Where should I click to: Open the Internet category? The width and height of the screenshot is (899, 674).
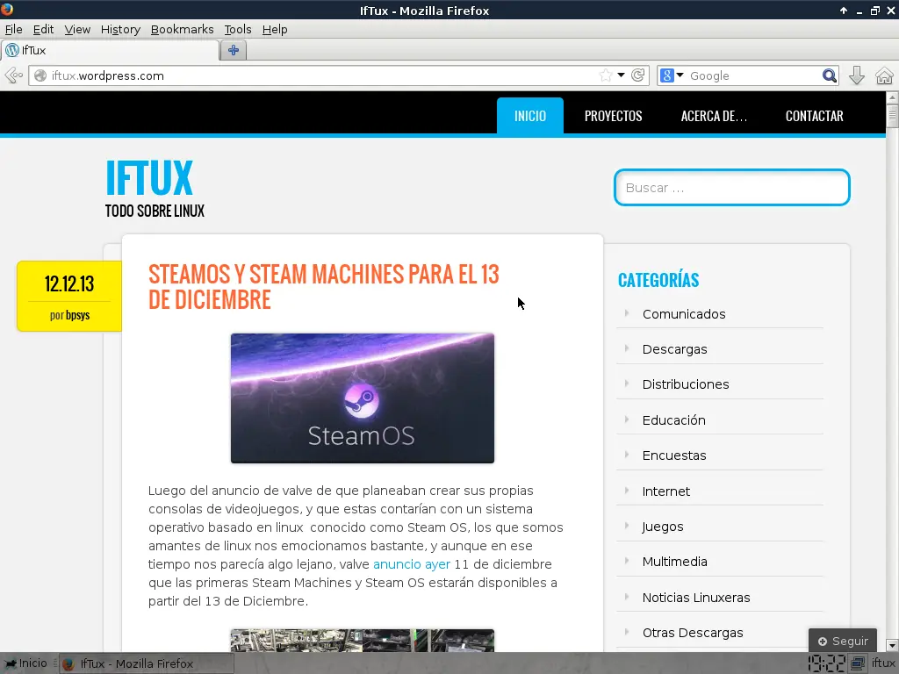666,491
